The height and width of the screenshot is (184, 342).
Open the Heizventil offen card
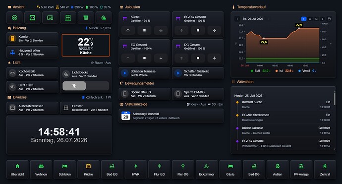(x=32, y=53)
